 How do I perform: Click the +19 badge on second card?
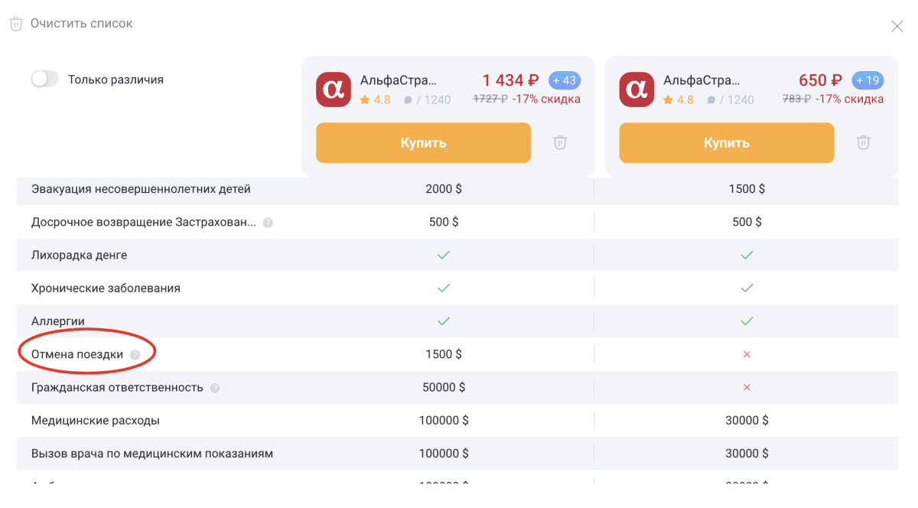(868, 80)
